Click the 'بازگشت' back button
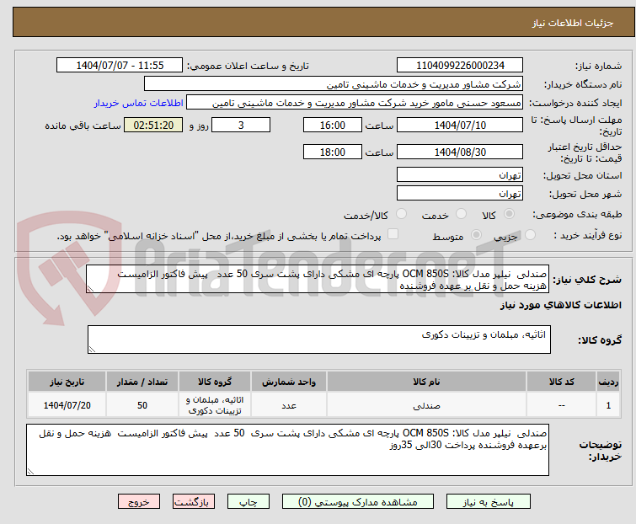Viewport: 636px width, 524px height. 193,501
